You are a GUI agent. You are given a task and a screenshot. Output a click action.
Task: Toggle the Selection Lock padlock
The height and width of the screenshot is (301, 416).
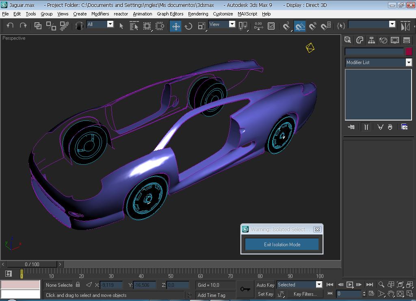coord(78,285)
